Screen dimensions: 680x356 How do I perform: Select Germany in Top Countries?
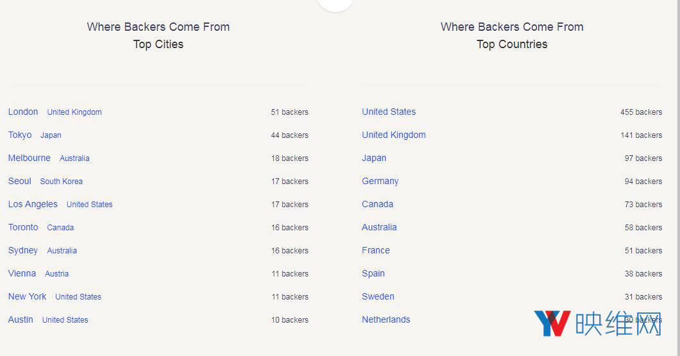380,181
